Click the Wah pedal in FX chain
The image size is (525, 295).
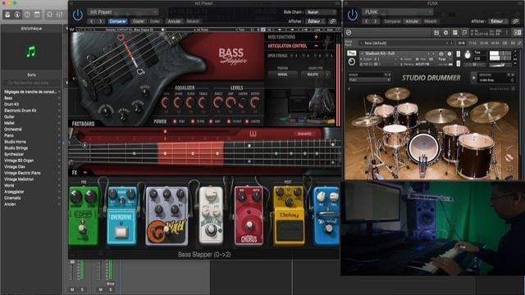pyautogui.click(x=167, y=216)
